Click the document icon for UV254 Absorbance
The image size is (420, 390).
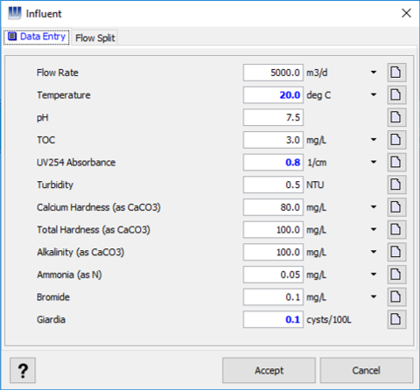coord(396,162)
